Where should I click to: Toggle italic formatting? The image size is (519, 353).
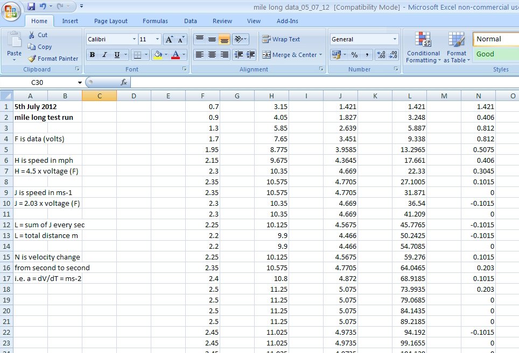(104, 55)
